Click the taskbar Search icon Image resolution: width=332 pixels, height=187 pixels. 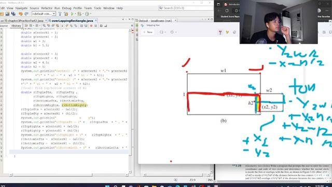115,186
